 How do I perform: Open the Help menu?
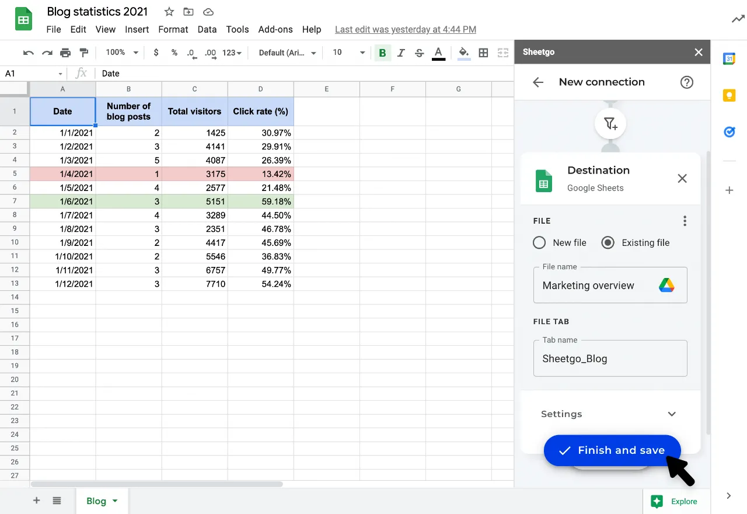(x=312, y=29)
